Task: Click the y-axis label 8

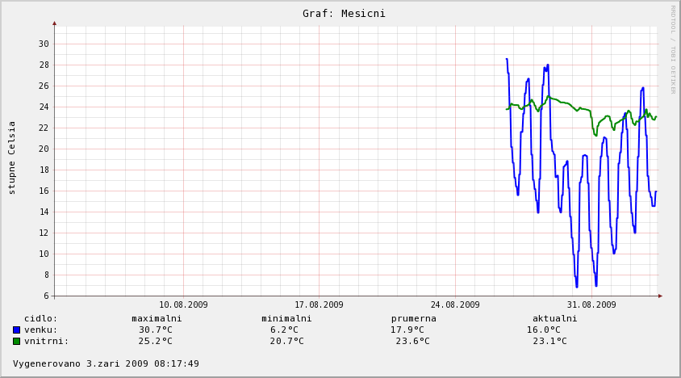Action: click(x=47, y=275)
